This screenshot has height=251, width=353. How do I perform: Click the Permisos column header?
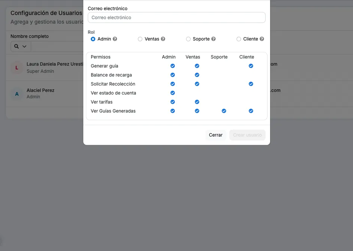coord(101,57)
